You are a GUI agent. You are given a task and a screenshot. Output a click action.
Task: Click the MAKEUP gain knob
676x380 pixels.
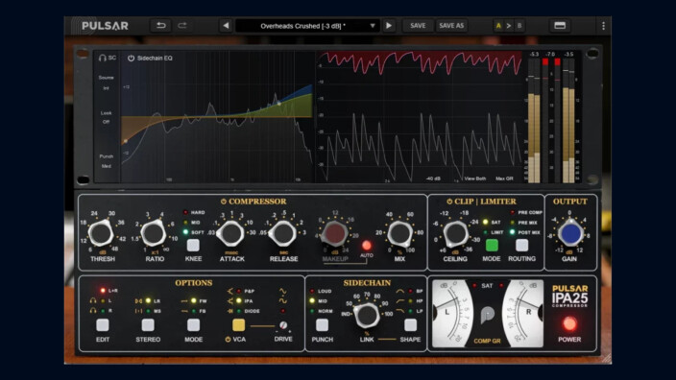point(334,233)
